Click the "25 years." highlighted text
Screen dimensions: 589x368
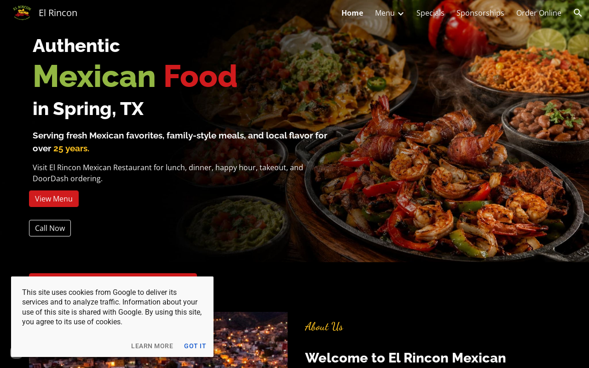[71, 149]
